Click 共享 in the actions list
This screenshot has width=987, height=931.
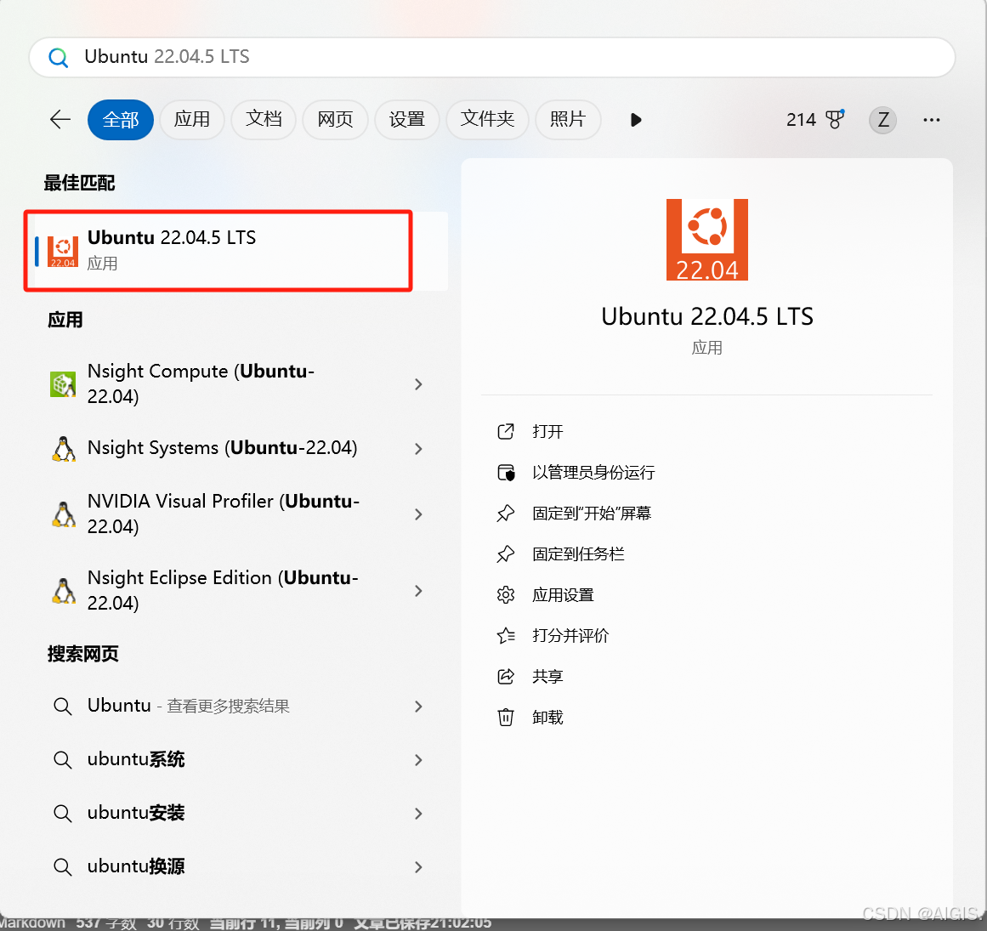(547, 676)
